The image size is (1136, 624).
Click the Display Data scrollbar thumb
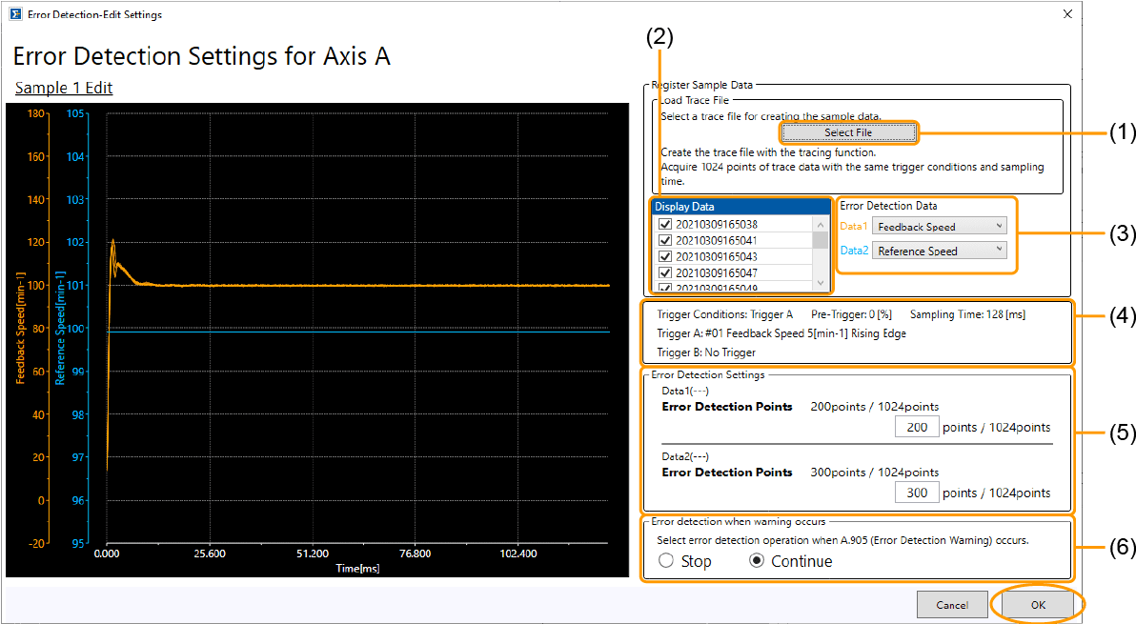(821, 240)
